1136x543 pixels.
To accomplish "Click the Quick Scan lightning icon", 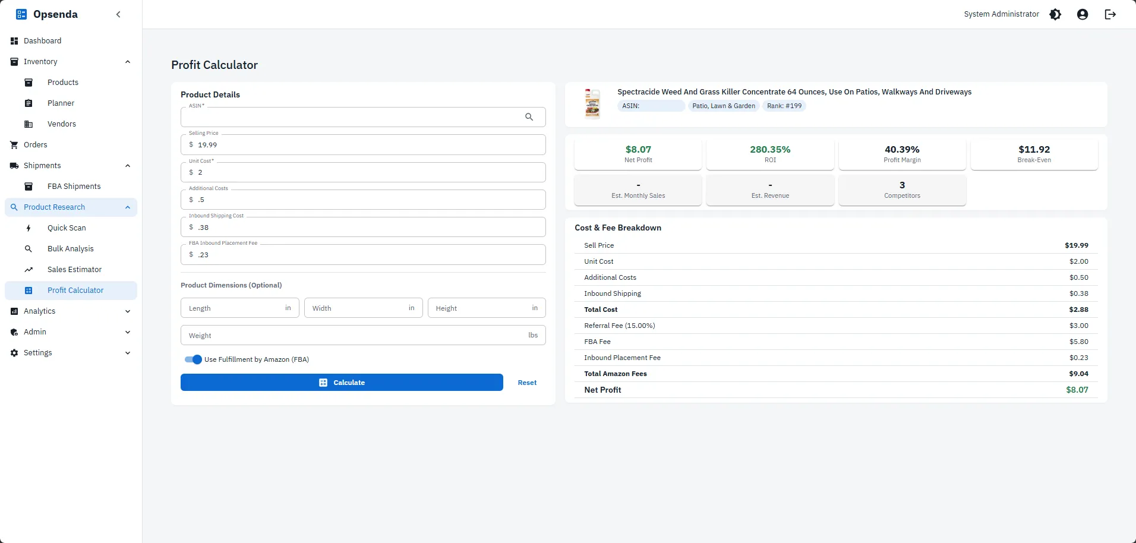I will pyautogui.click(x=29, y=228).
